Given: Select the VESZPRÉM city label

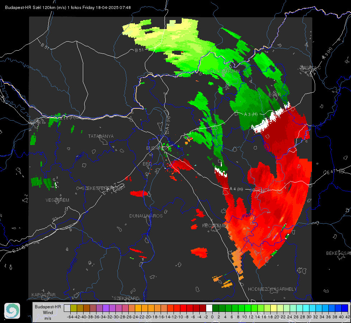Looking at the screenshot, I should click(57, 200).
